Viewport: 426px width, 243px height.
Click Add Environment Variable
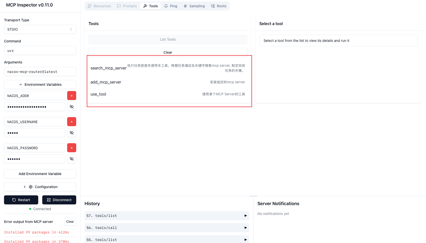pyautogui.click(x=40, y=174)
